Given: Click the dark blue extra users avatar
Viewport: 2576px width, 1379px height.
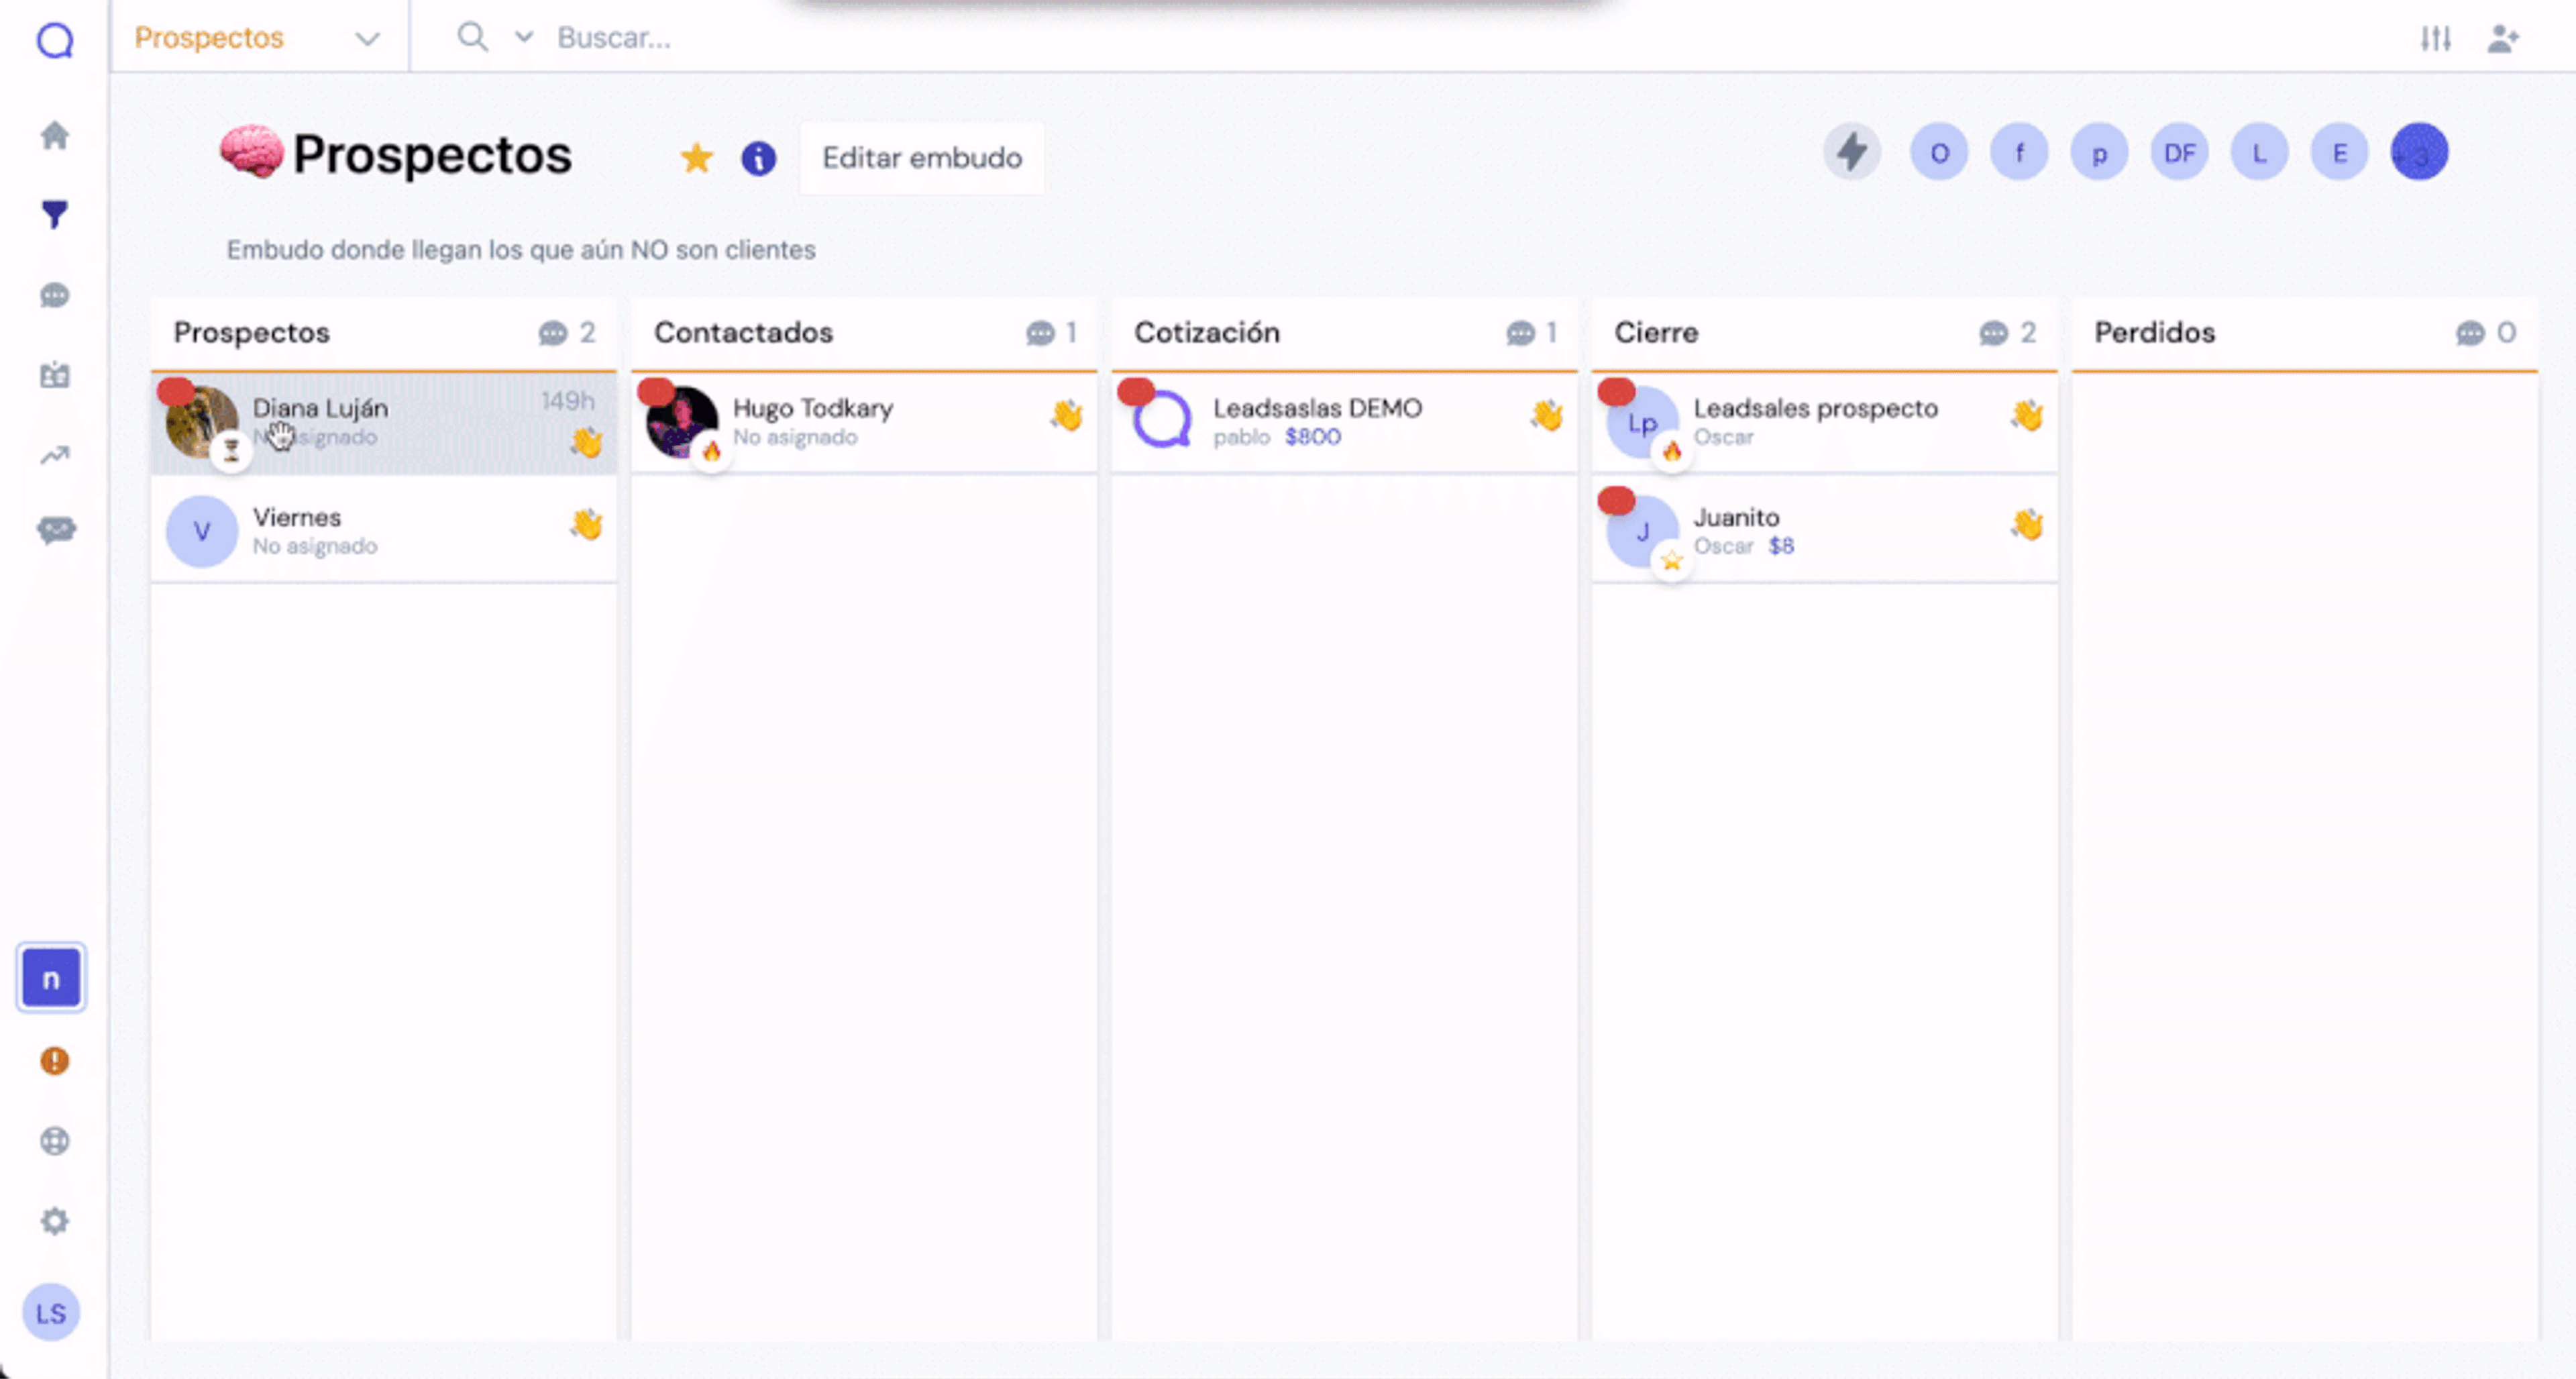Looking at the screenshot, I should point(2419,153).
